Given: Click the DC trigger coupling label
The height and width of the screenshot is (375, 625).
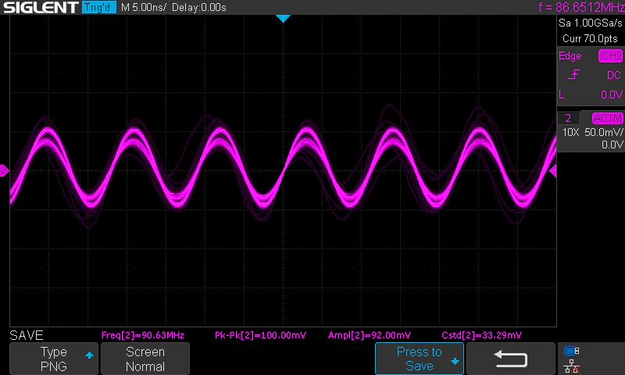Looking at the screenshot, I should tap(614, 75).
